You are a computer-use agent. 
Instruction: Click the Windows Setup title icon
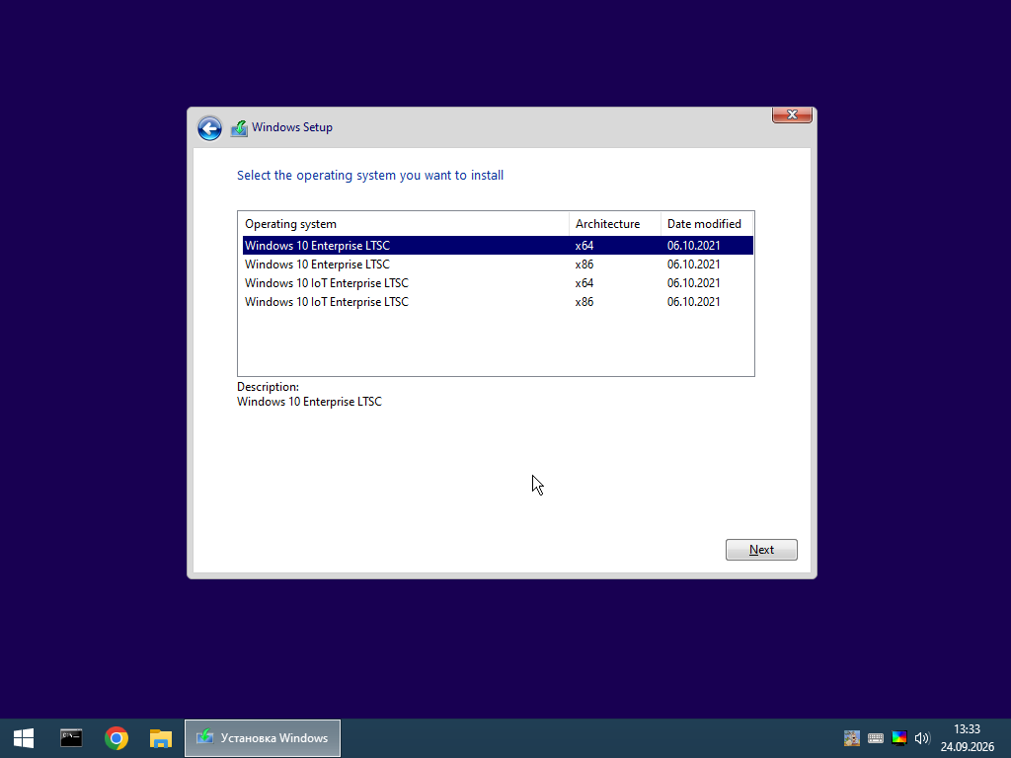point(239,128)
